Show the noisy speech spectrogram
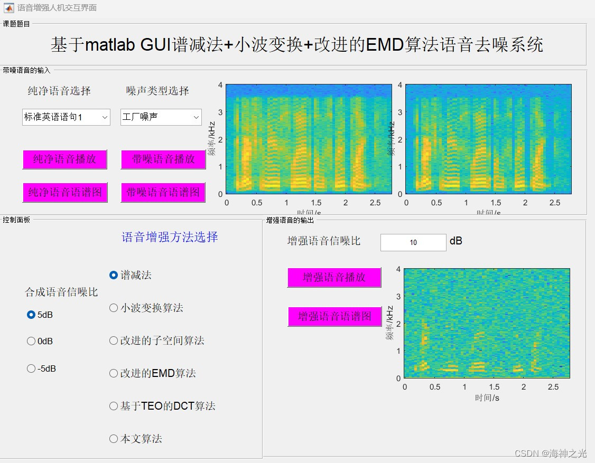595x463 pixels. pos(163,192)
